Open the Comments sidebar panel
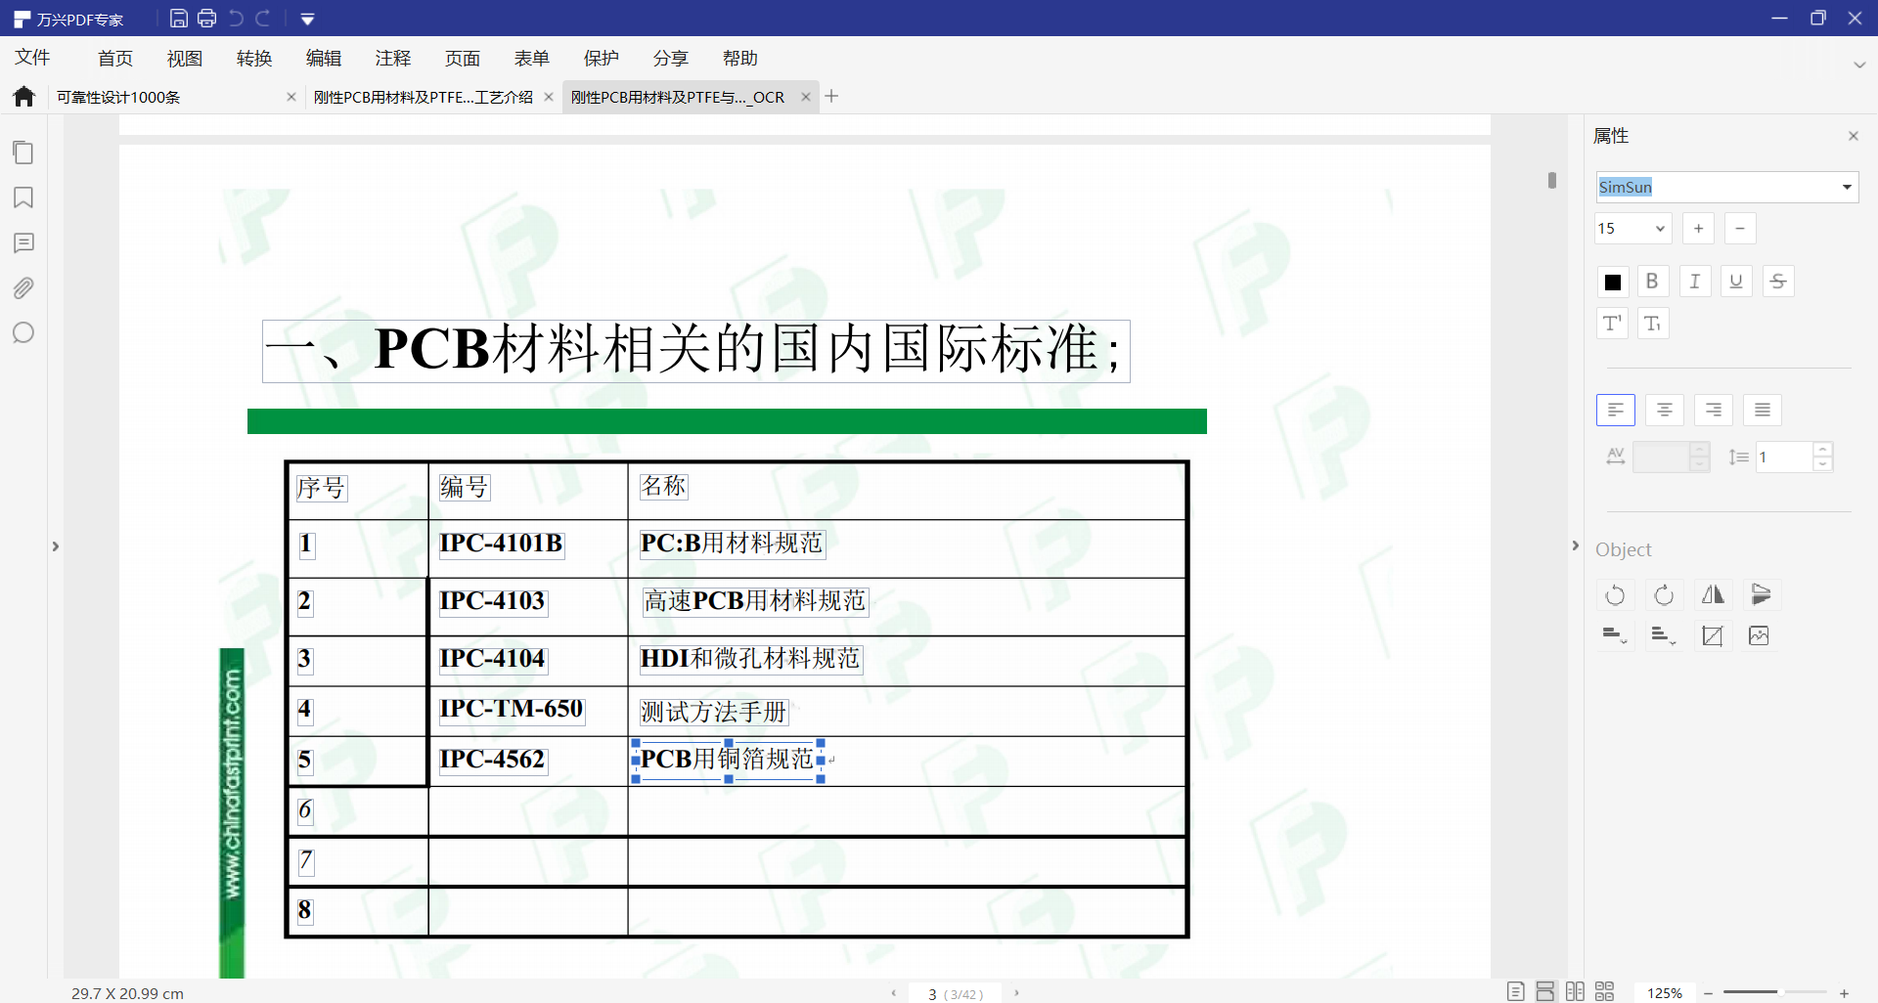The width and height of the screenshot is (1878, 1003). click(x=23, y=242)
